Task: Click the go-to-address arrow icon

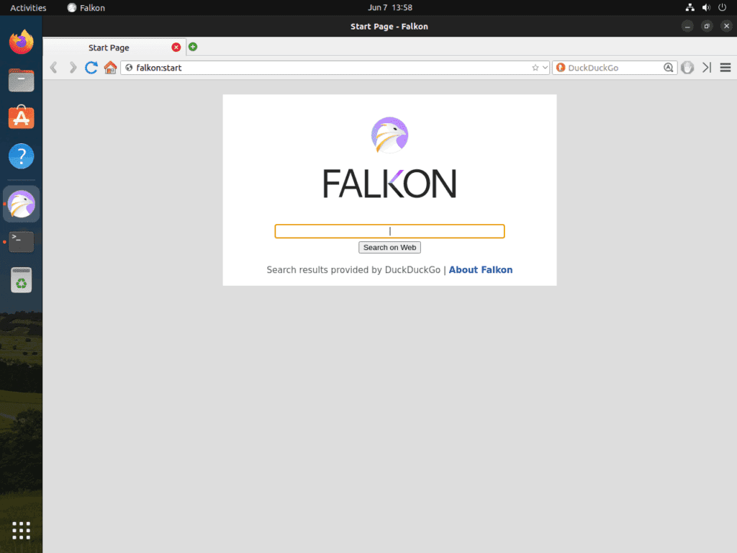Action: point(705,67)
